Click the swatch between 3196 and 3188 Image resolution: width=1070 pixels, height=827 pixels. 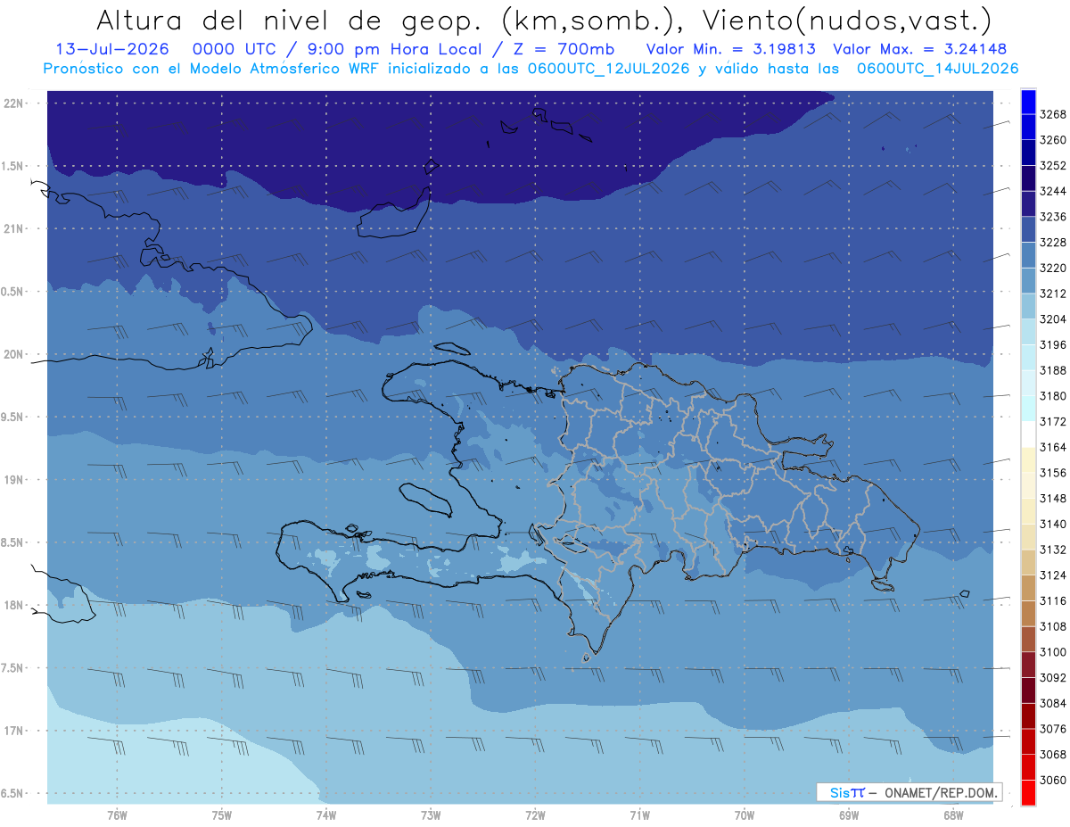coord(1028,357)
